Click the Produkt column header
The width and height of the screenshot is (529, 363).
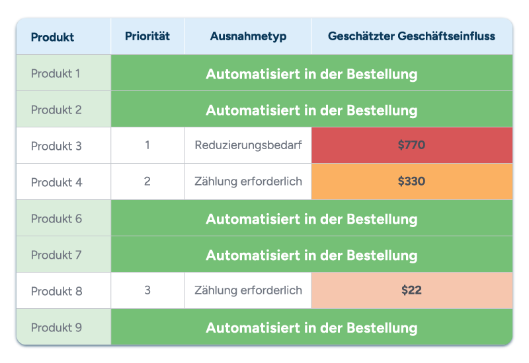tap(63, 36)
